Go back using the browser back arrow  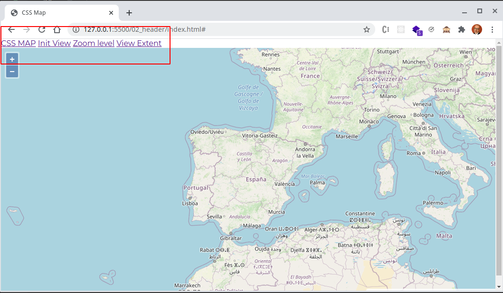(x=11, y=29)
